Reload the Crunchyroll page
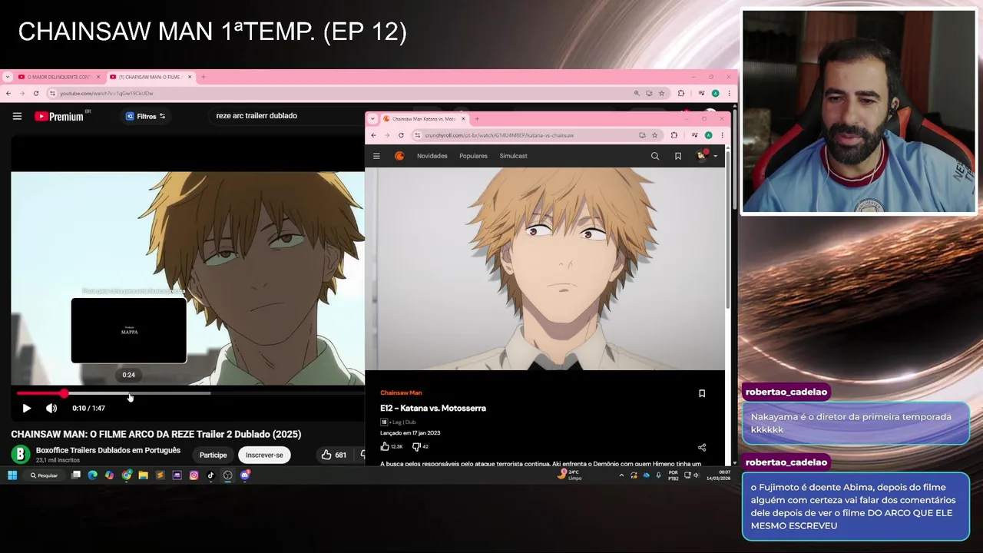The height and width of the screenshot is (553, 983). [x=401, y=135]
